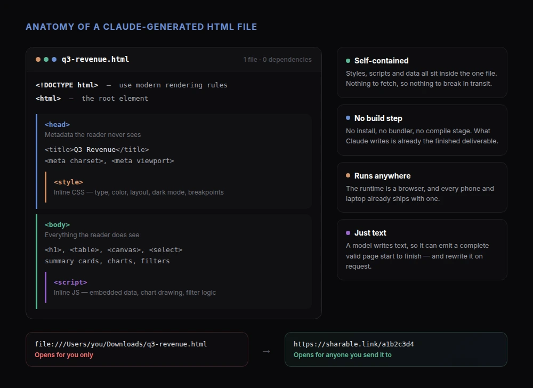The height and width of the screenshot is (388, 533).
Task: Click the 'No build step' card title
Action: click(378, 118)
